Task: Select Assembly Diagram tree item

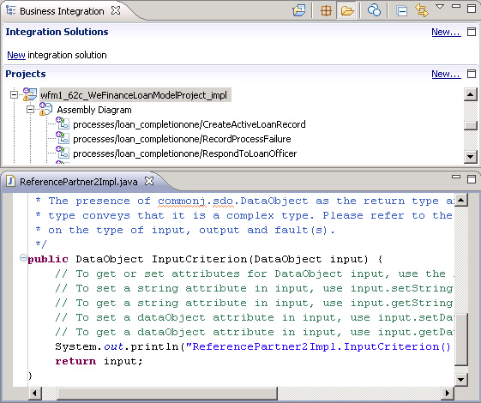Action: pyautogui.click(x=94, y=110)
